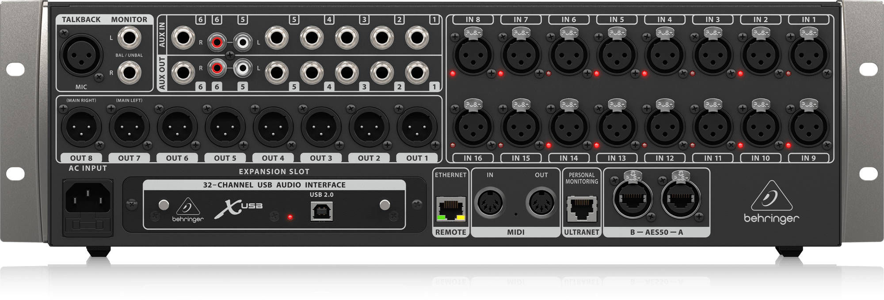The image size is (884, 300).
Task: Click the red AUX IN RCA jack
Action: (x=217, y=42)
